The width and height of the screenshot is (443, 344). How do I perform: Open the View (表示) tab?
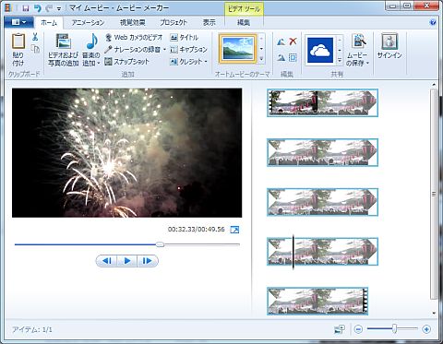coord(210,22)
